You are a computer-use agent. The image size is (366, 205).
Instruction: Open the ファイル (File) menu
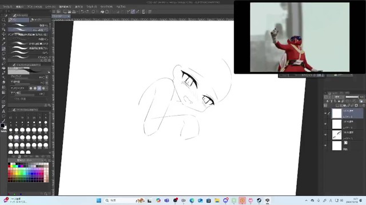(7, 7)
